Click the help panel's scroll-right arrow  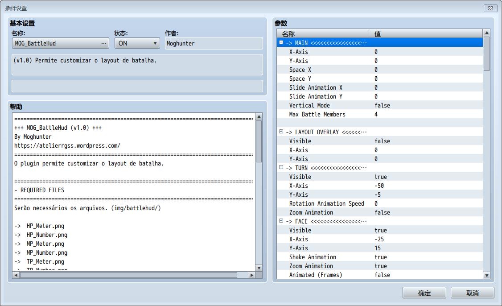(252, 275)
